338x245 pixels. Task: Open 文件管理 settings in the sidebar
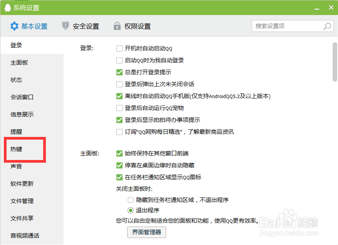coord(32,201)
